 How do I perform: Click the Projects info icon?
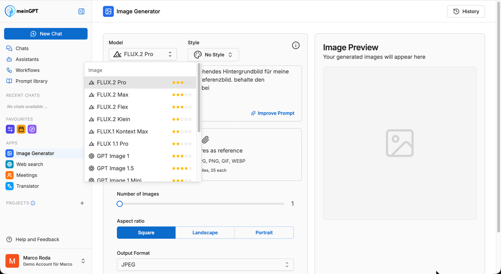[x=33, y=203]
